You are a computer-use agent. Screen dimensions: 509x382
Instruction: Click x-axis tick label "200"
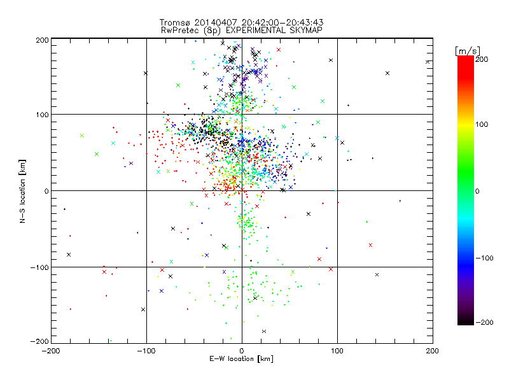click(433, 351)
